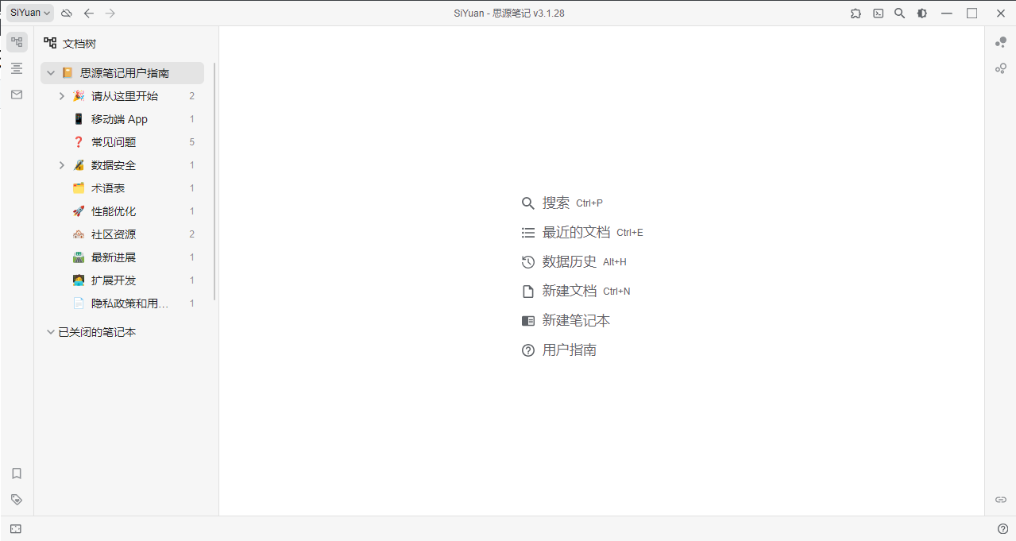Image resolution: width=1016 pixels, height=541 pixels.
Task: Open the 移动端 App document
Action: [119, 119]
